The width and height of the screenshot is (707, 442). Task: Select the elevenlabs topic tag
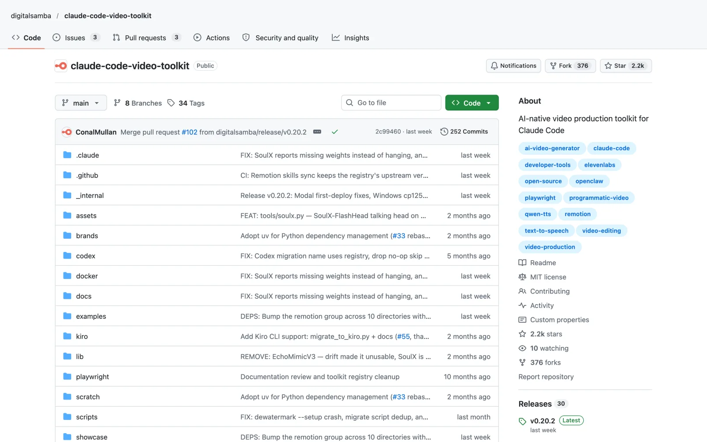point(600,165)
